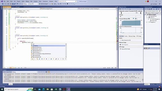Click the Visual Studio search box

pyautogui.click(x=68, y=1)
